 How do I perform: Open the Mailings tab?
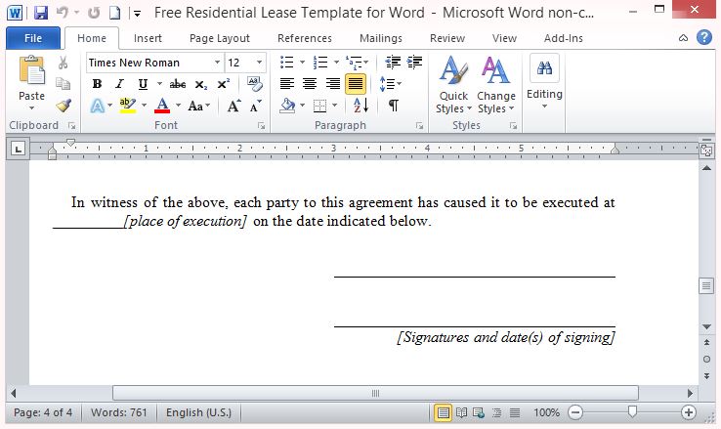tap(381, 38)
